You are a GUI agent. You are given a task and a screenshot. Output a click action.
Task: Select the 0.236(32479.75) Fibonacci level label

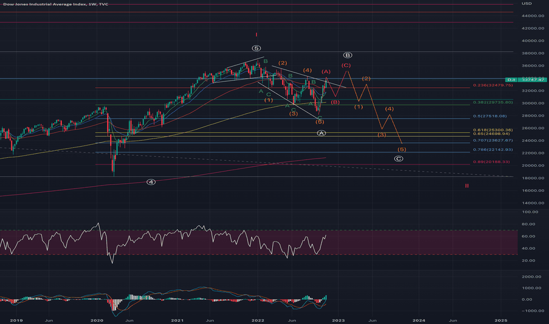492,85
